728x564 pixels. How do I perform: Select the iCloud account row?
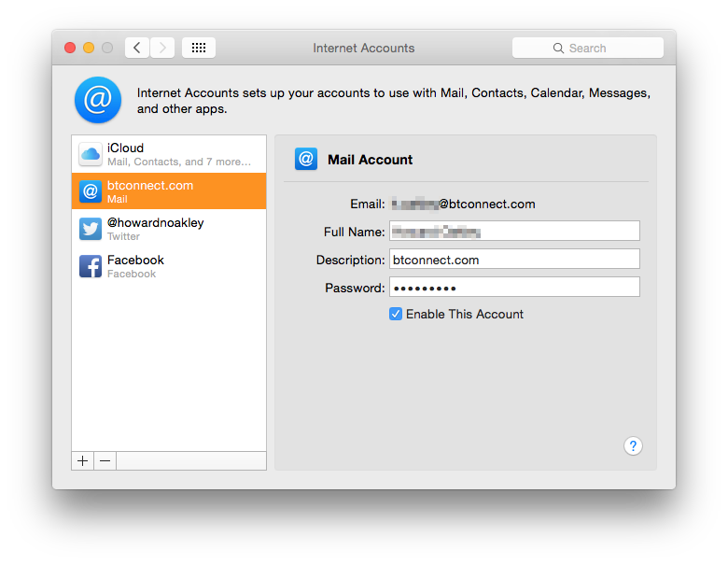coord(169,154)
